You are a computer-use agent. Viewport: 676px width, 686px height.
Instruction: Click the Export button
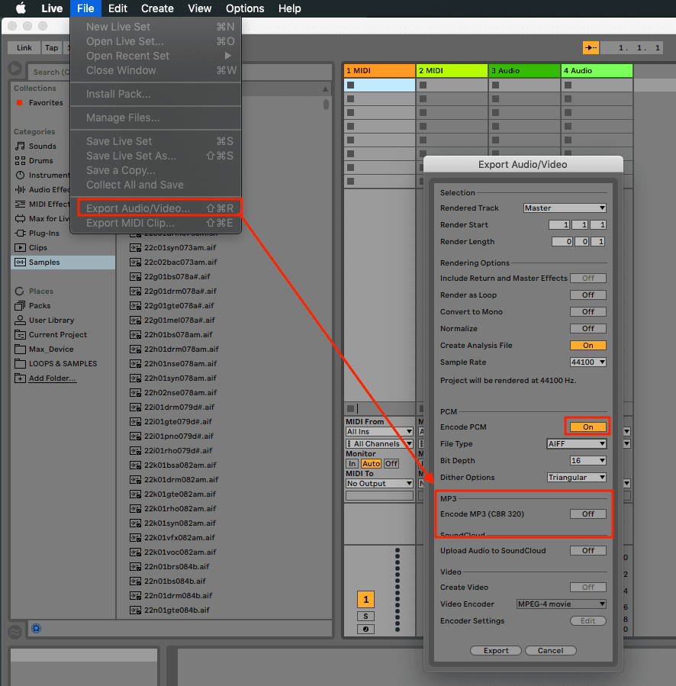coord(496,651)
